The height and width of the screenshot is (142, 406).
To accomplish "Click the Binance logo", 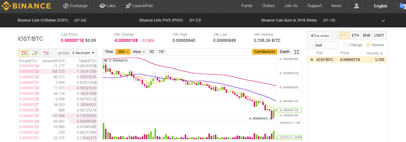I will point(26,6).
